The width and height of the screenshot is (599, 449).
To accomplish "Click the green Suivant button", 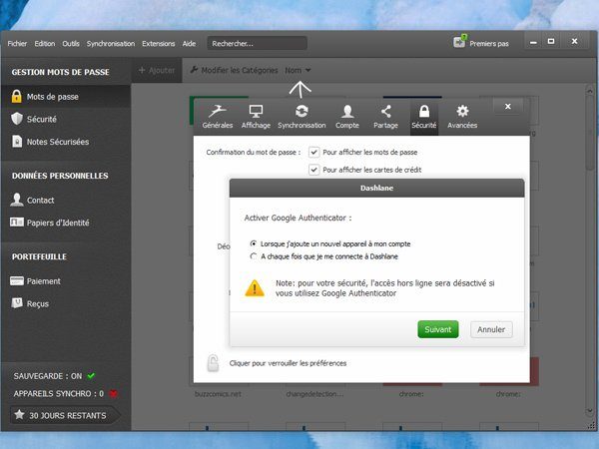I will pos(438,329).
